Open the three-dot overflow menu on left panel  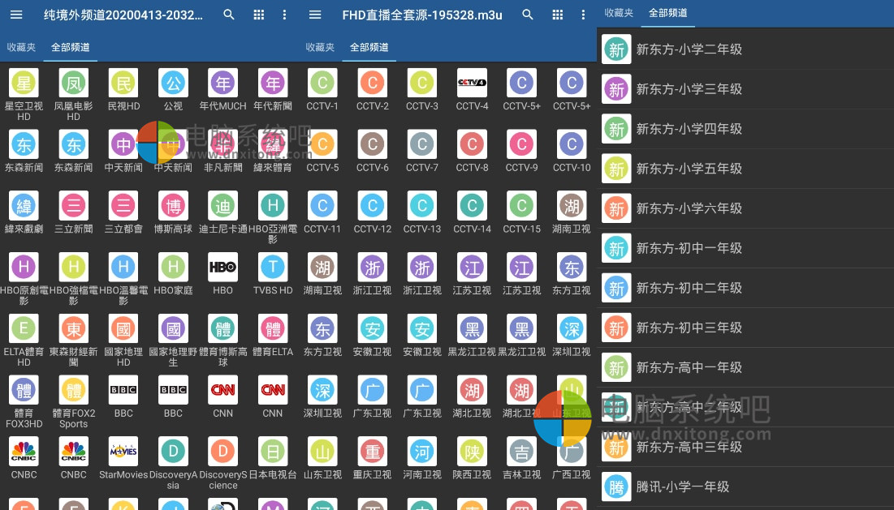(283, 15)
